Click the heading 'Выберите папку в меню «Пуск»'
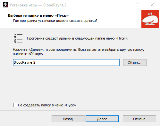 coord(38,15)
